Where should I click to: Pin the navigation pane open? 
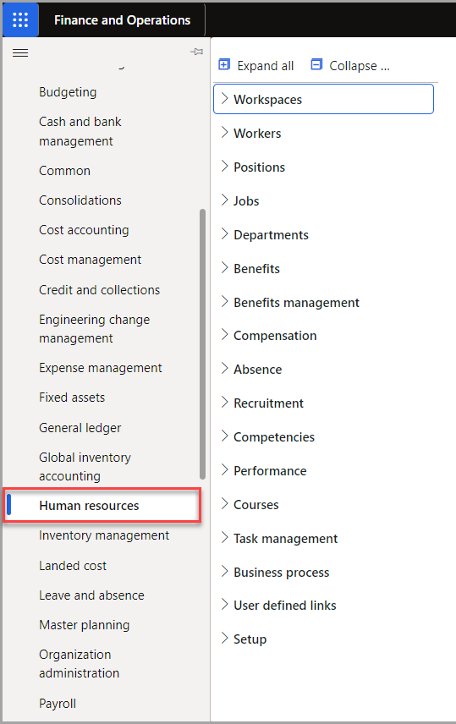pos(196,52)
